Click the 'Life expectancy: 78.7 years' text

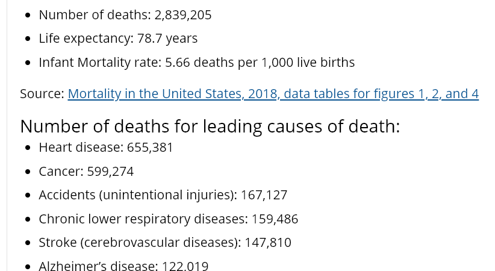click(118, 39)
